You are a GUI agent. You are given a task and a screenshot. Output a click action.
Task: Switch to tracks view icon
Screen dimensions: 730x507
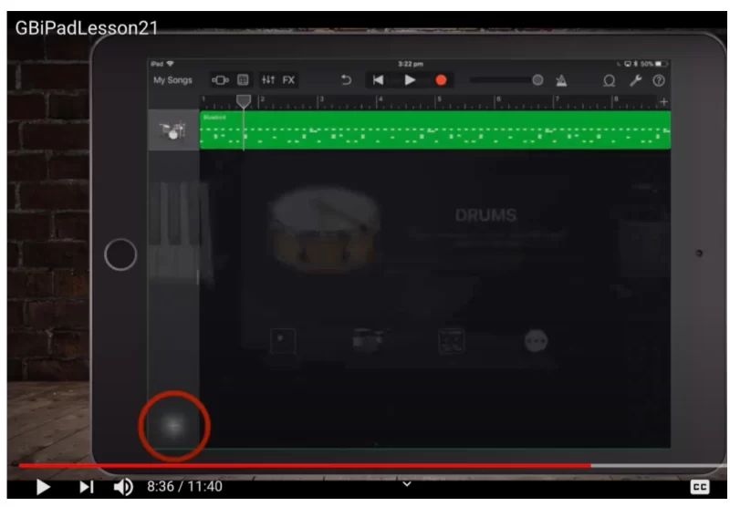click(x=244, y=80)
